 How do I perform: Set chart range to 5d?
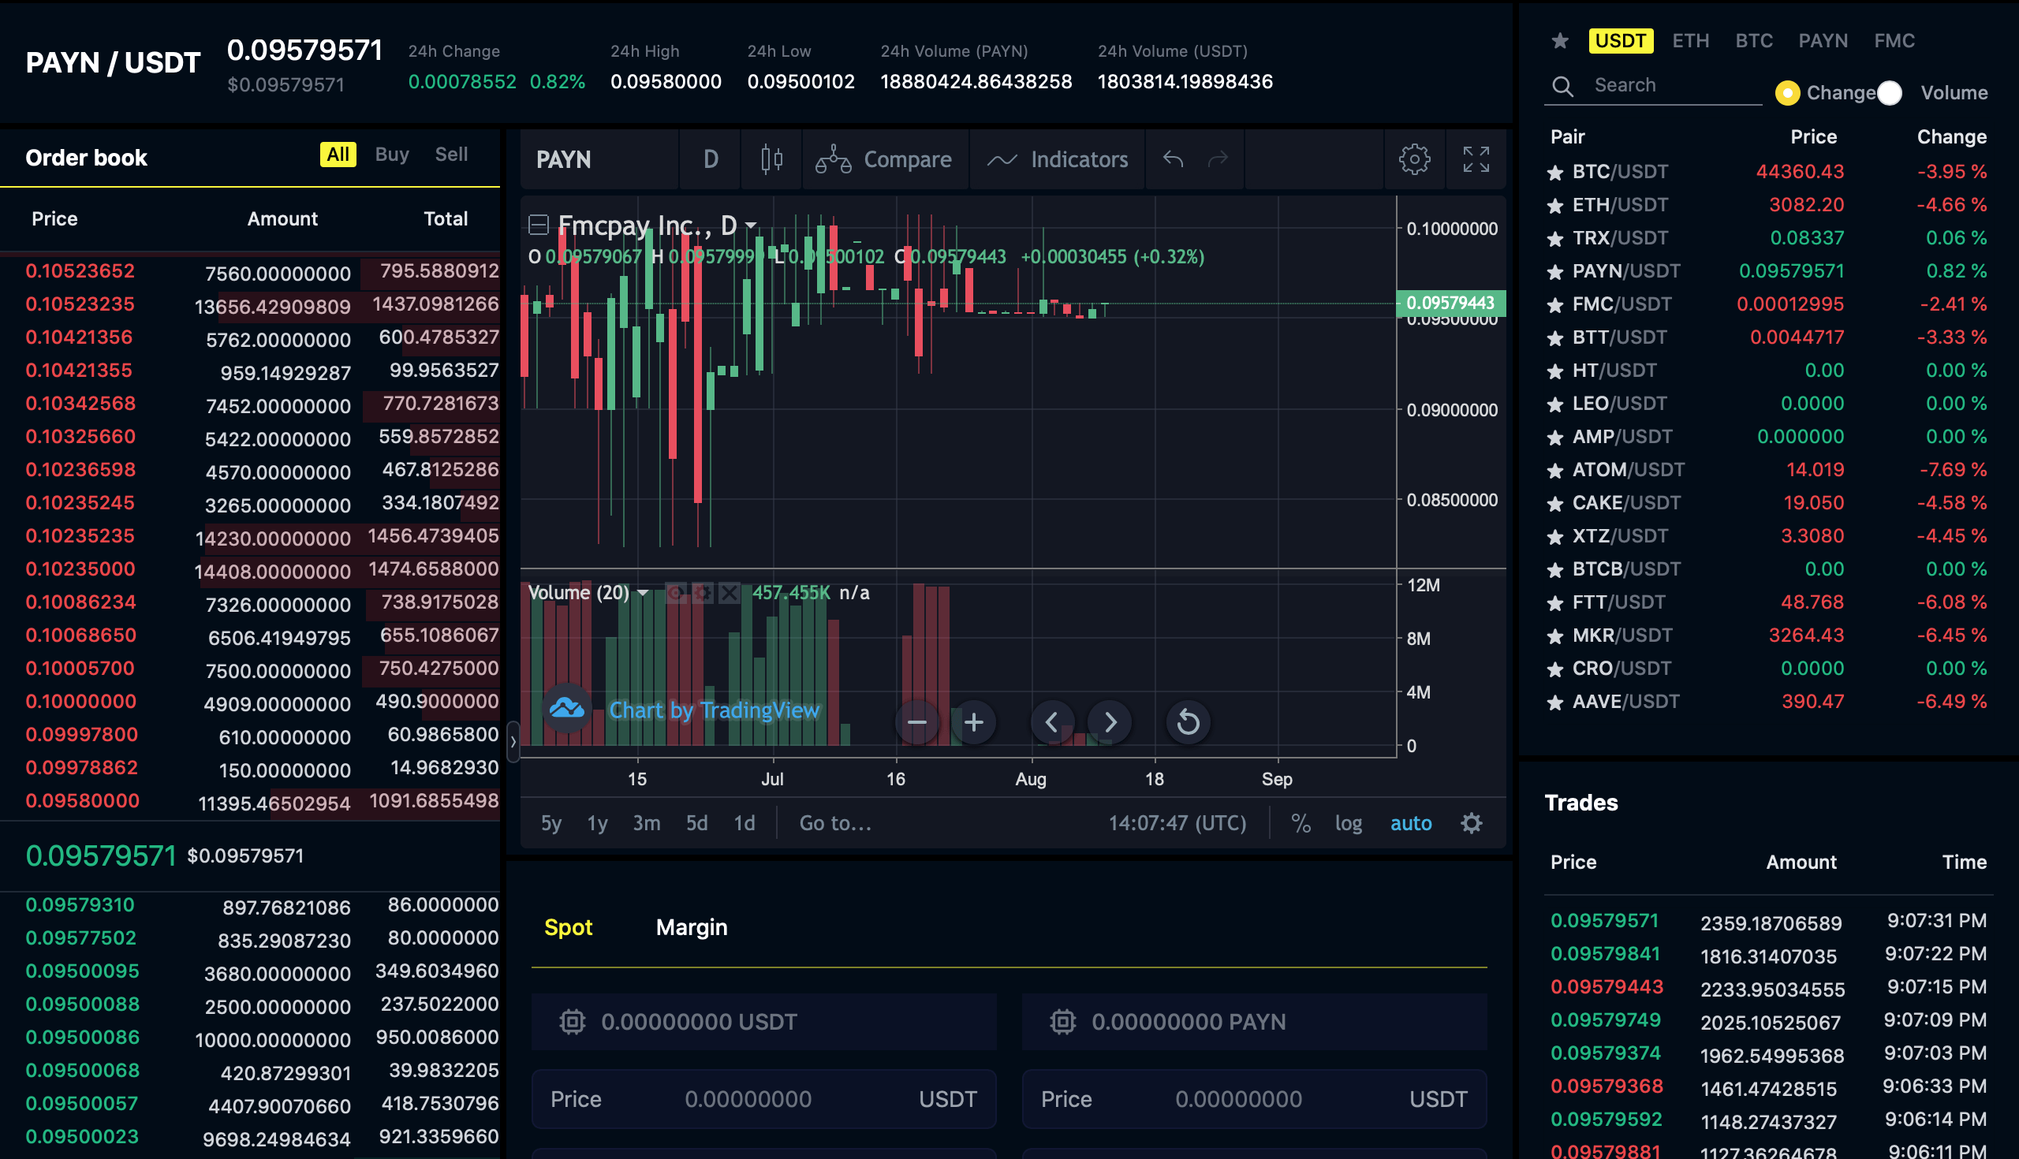point(696,823)
